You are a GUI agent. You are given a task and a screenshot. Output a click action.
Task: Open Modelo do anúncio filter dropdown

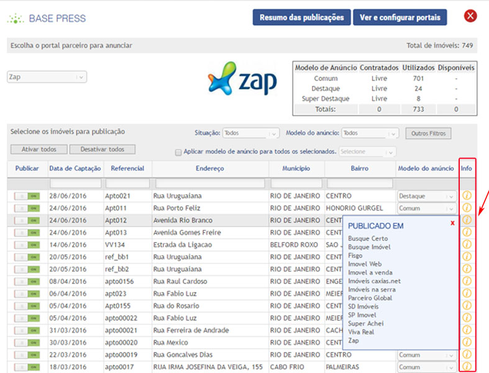click(x=370, y=133)
